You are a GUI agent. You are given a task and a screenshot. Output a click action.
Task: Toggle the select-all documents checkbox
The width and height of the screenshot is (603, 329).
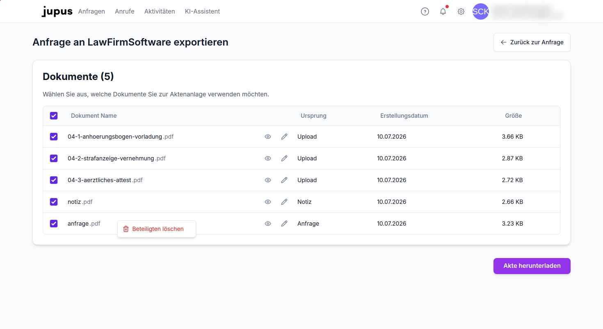[x=54, y=116]
